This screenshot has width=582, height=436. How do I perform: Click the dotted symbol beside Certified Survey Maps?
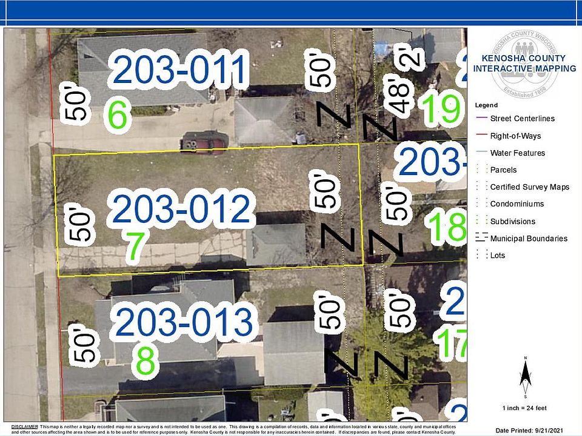[482, 186]
